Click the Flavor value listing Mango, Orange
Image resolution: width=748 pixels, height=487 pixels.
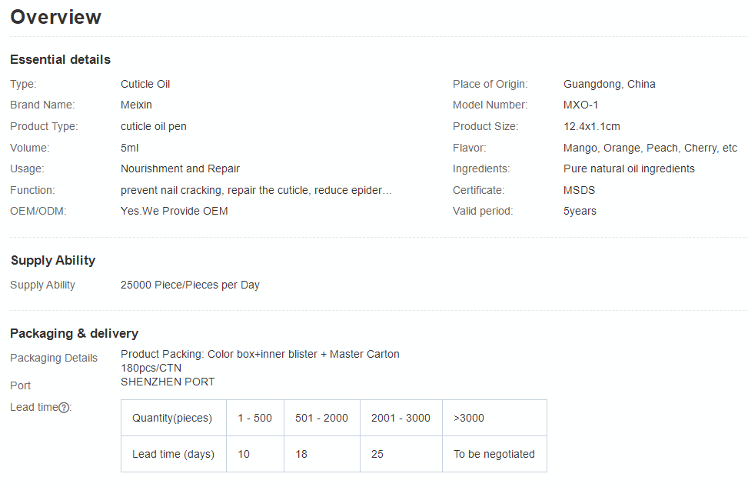(650, 148)
